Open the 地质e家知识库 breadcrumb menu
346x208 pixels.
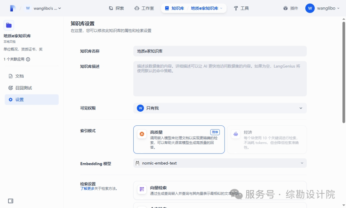click(x=207, y=8)
